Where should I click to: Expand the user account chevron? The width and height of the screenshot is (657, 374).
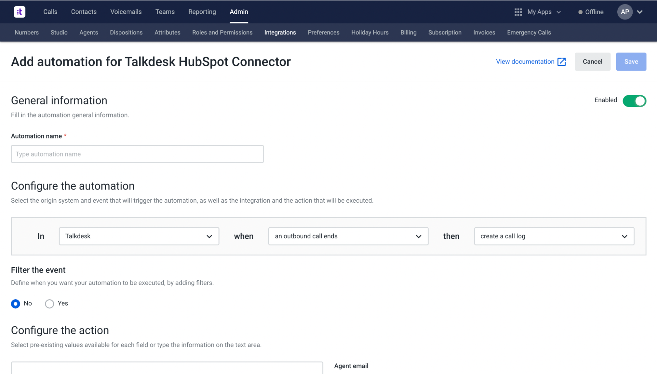[x=640, y=12]
